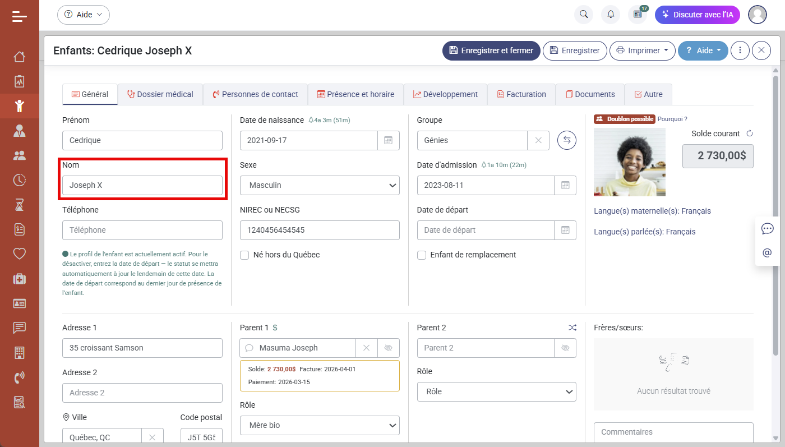This screenshot has height=447, width=785.
Task: Open the groups/people icon in the sidebar
Action: pos(20,155)
